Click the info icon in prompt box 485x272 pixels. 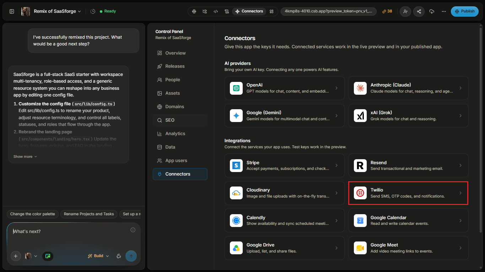coord(133,230)
